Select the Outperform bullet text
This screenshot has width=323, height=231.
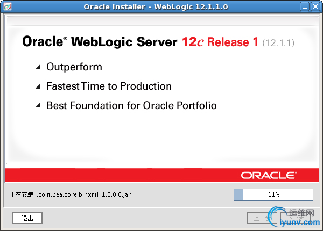[x=74, y=67]
